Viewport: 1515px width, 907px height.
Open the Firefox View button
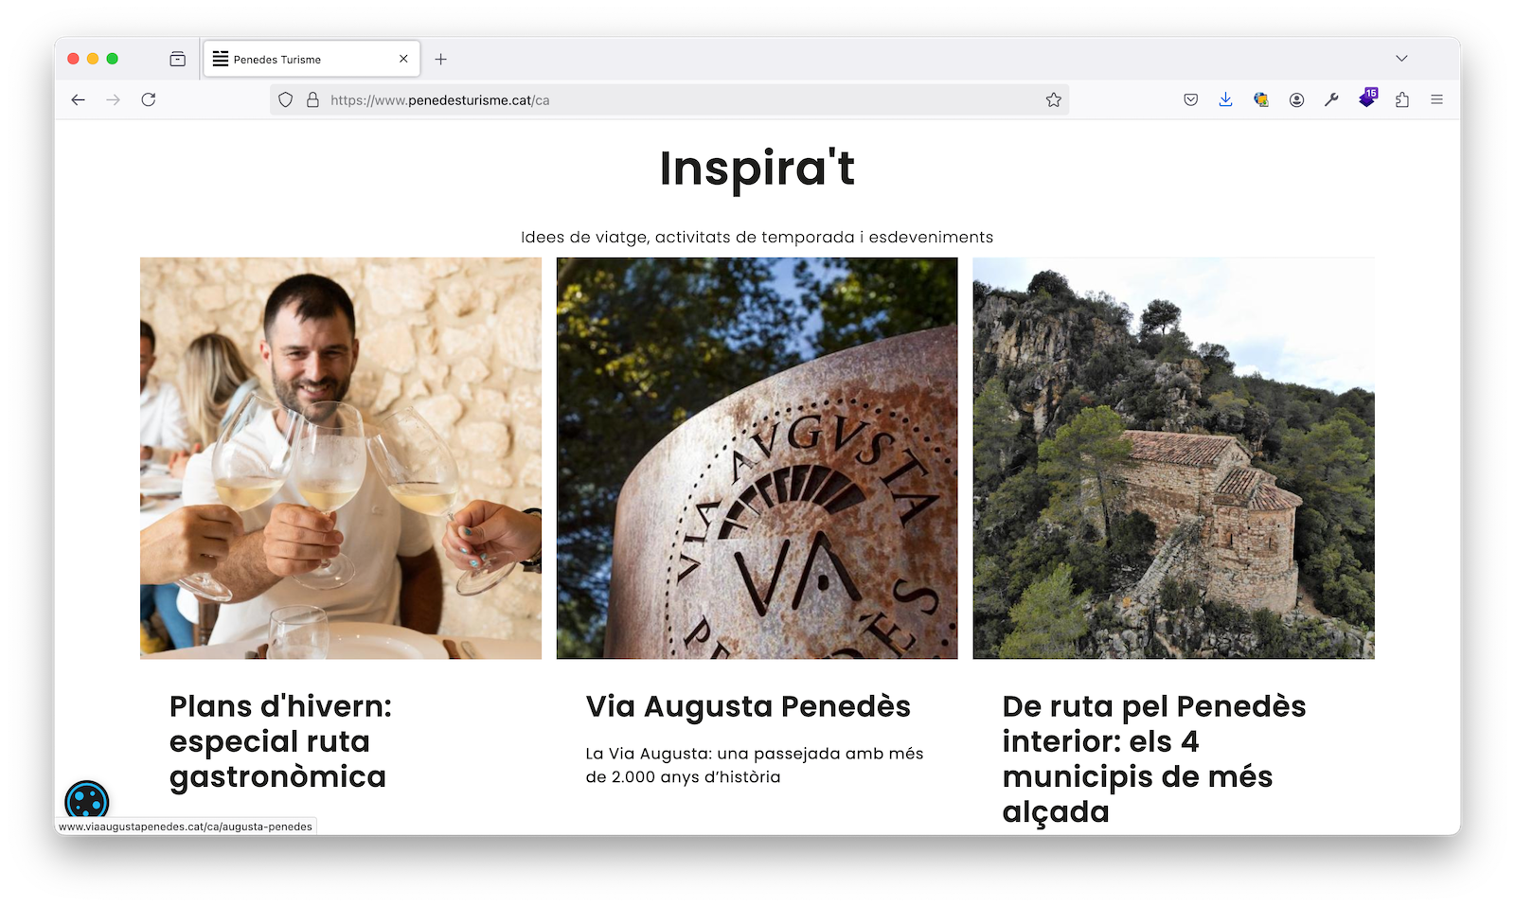click(177, 59)
